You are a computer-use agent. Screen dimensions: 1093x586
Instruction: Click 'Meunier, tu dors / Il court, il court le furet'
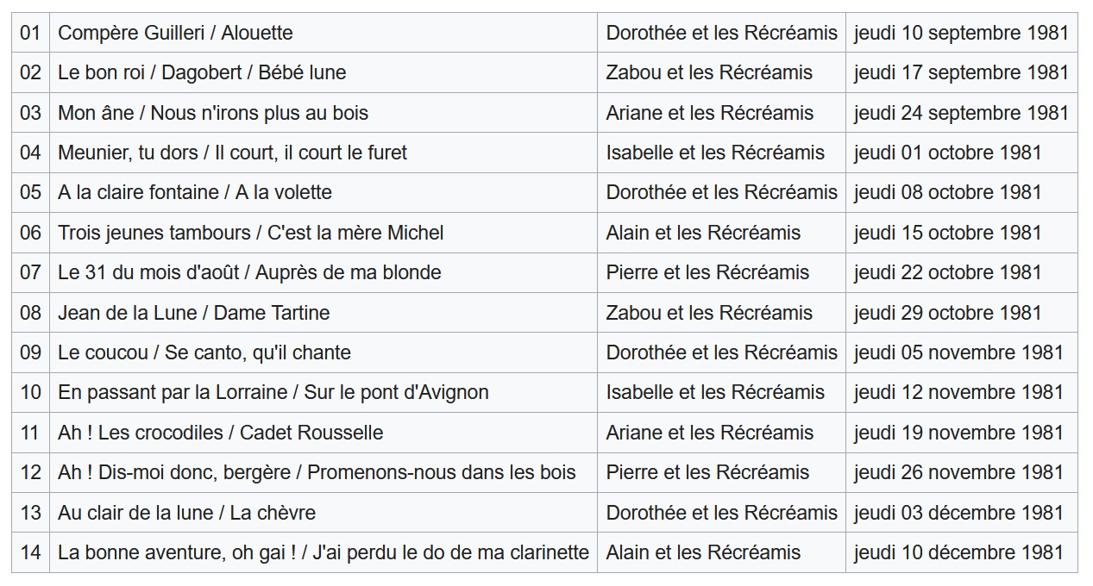click(232, 153)
